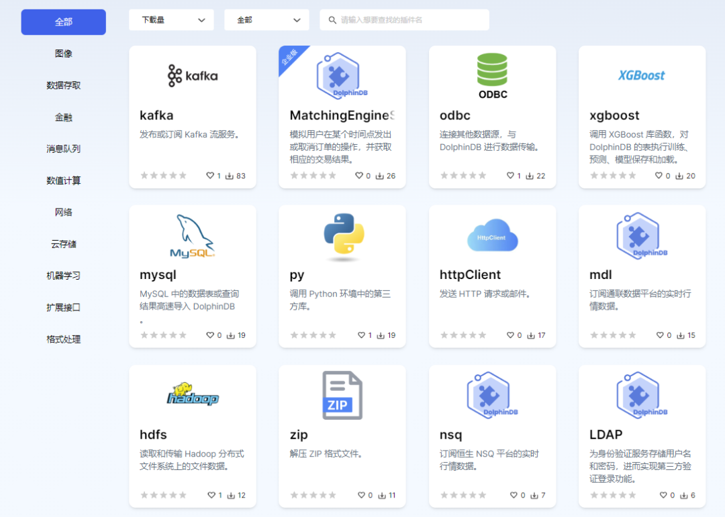Viewport: 725px width, 517px height.
Task: Click chevron arrow of 下载量 dropdown
Action: (x=201, y=20)
